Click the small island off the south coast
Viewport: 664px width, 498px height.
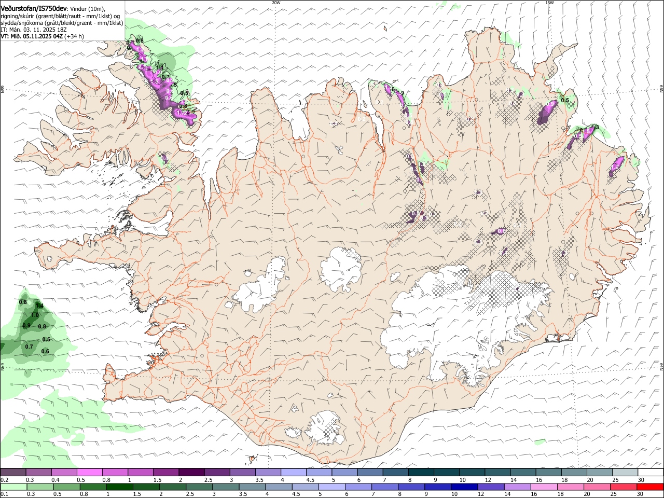253,459
